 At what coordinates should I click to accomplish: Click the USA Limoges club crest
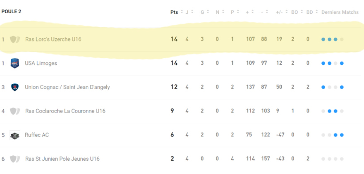pyautogui.click(x=15, y=63)
